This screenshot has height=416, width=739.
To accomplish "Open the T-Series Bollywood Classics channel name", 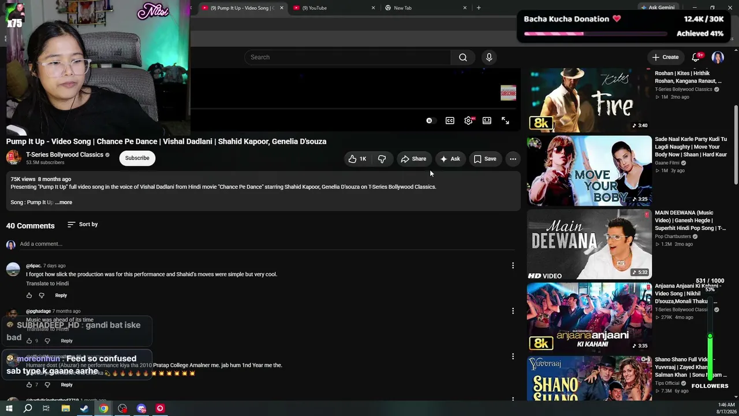I will coord(65,155).
